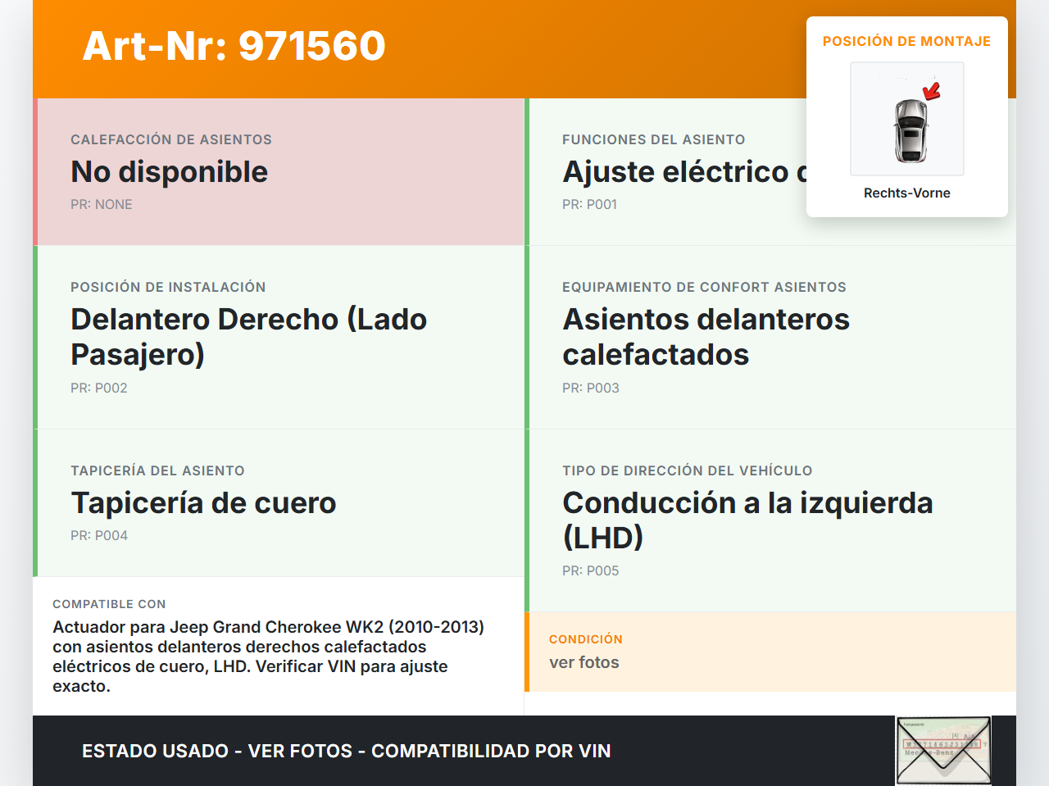Select the PR: P003 code
This screenshot has height=786, width=1049.
[x=590, y=388]
